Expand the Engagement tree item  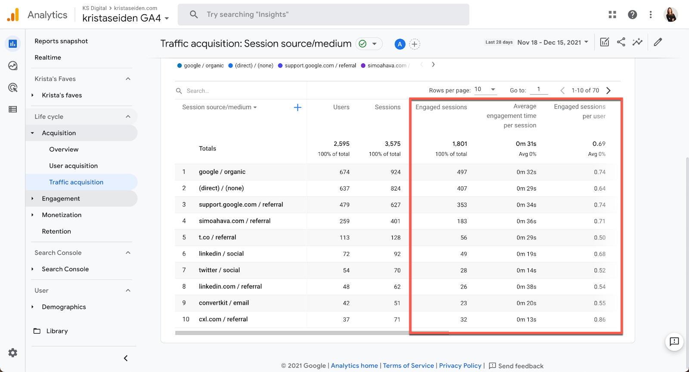coord(32,199)
